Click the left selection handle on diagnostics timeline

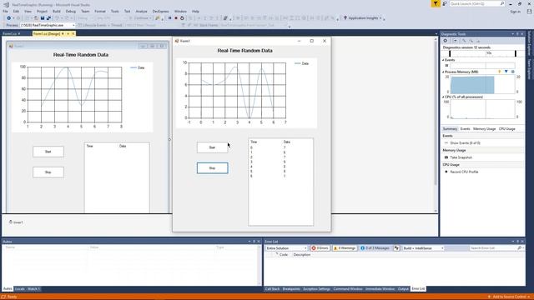pos(450,53)
